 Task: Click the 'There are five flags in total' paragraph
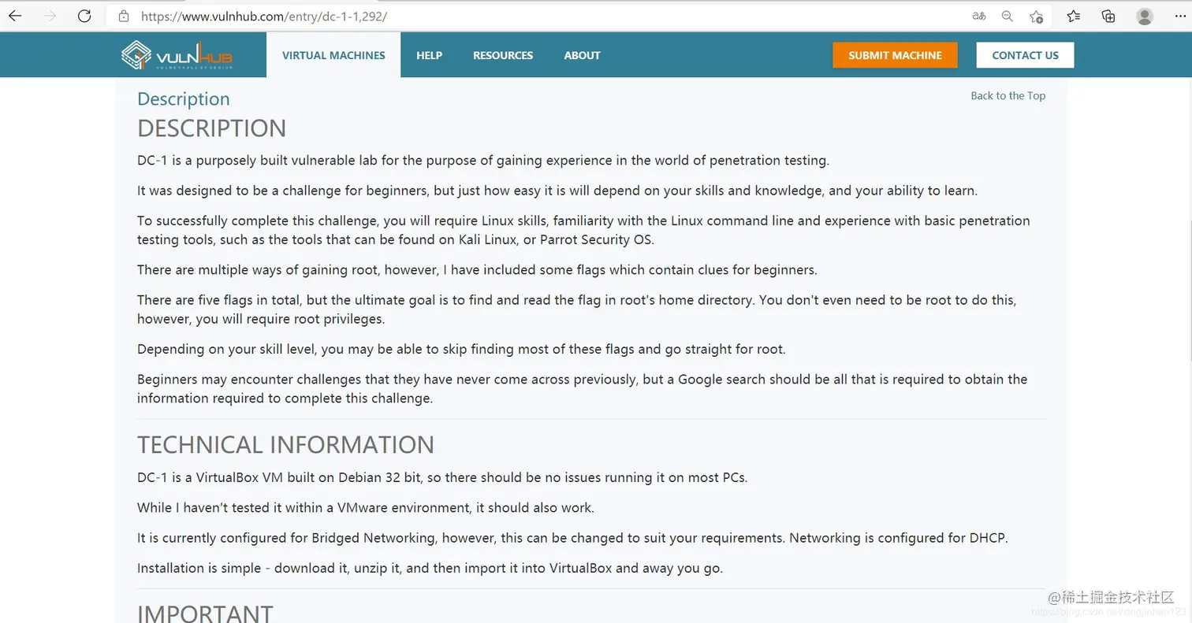pyautogui.click(x=577, y=310)
